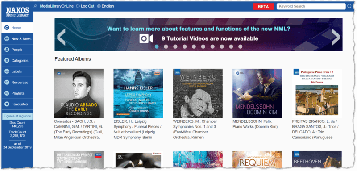Open the Weinberg Chamber Symphonies cover

click(198, 93)
